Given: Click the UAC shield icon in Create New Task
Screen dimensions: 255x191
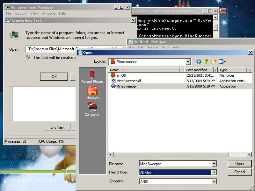Looking at the screenshot, I should point(28,57).
